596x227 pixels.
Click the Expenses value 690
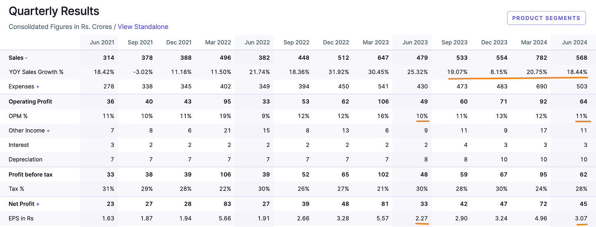pyautogui.click(x=542, y=86)
